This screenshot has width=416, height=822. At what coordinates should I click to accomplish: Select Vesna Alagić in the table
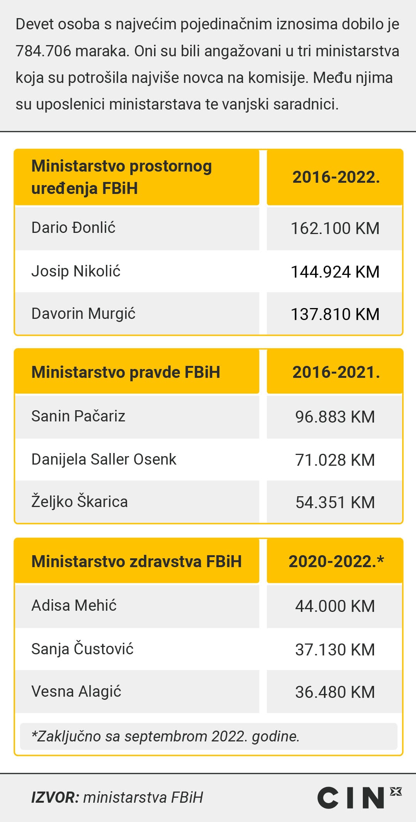coord(76,691)
